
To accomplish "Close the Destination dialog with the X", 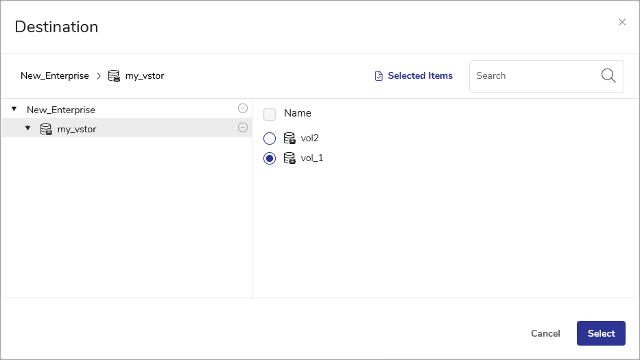I will [x=622, y=22].
